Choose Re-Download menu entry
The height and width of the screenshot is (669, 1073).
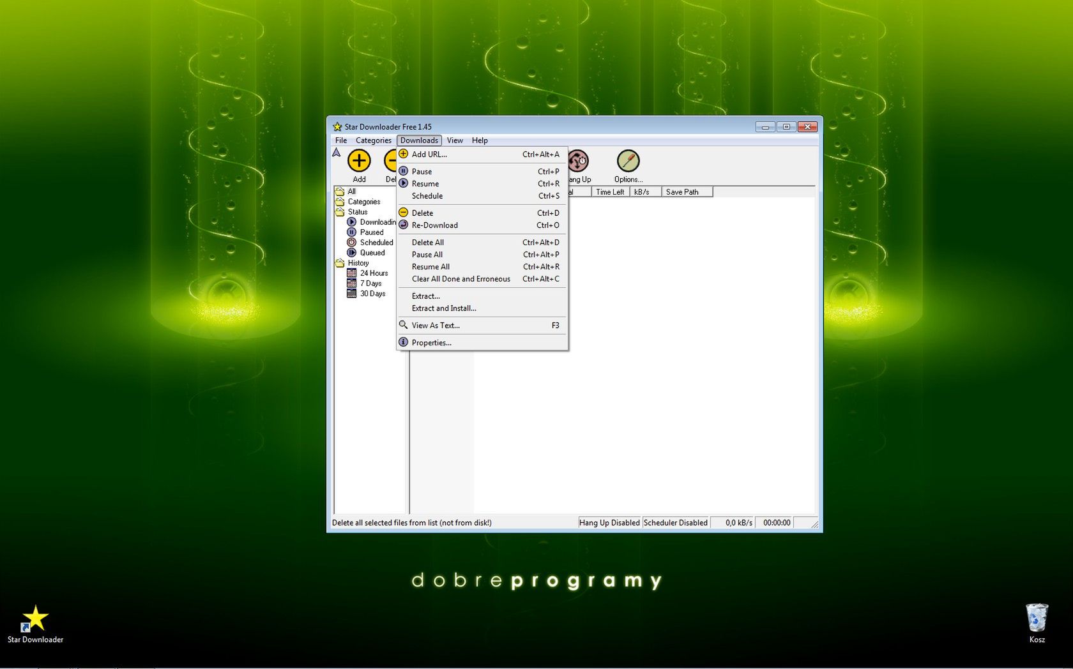482,225
